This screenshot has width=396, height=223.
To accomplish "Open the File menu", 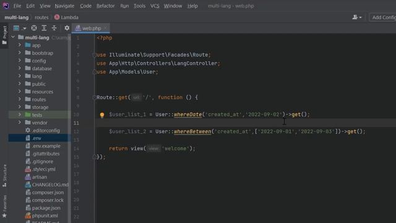I will pos(17,6).
